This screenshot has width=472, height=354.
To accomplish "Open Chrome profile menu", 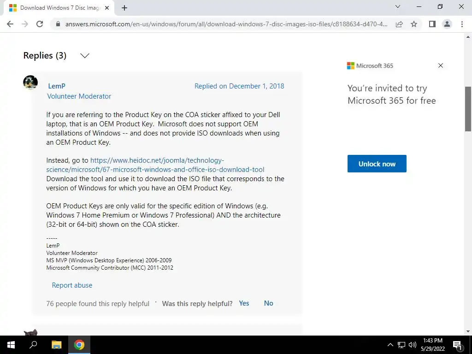I will pyautogui.click(x=447, y=24).
